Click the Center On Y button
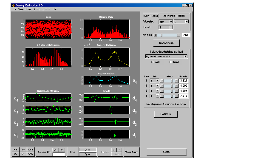This screenshot has height=161, width=255. [x=62, y=150]
